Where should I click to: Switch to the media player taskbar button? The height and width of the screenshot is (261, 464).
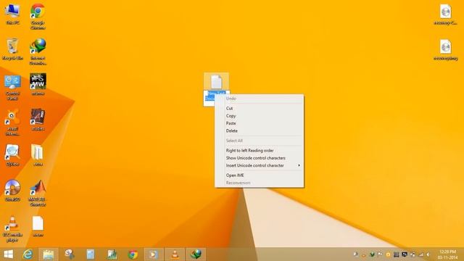point(154,254)
